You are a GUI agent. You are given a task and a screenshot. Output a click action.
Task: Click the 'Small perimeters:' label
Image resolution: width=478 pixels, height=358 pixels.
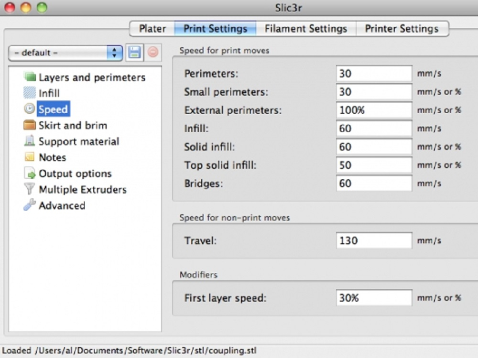(226, 92)
